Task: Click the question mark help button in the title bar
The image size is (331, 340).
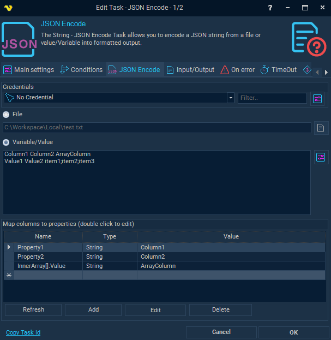Action: click(270, 8)
